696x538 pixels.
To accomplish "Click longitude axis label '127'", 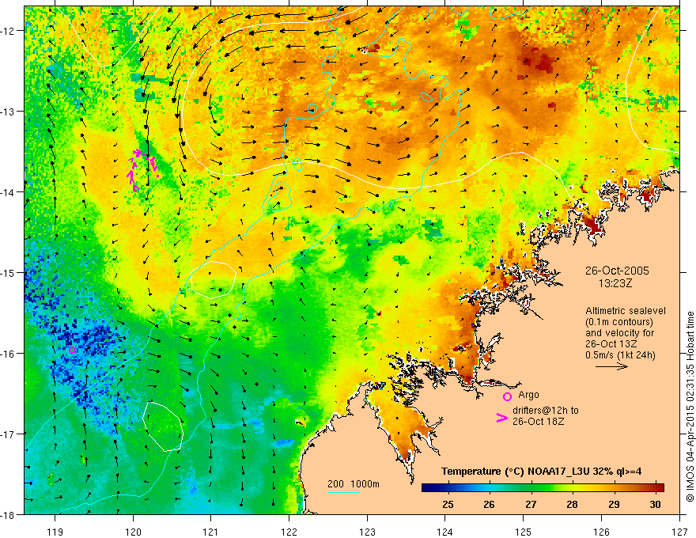I will click(x=679, y=532).
